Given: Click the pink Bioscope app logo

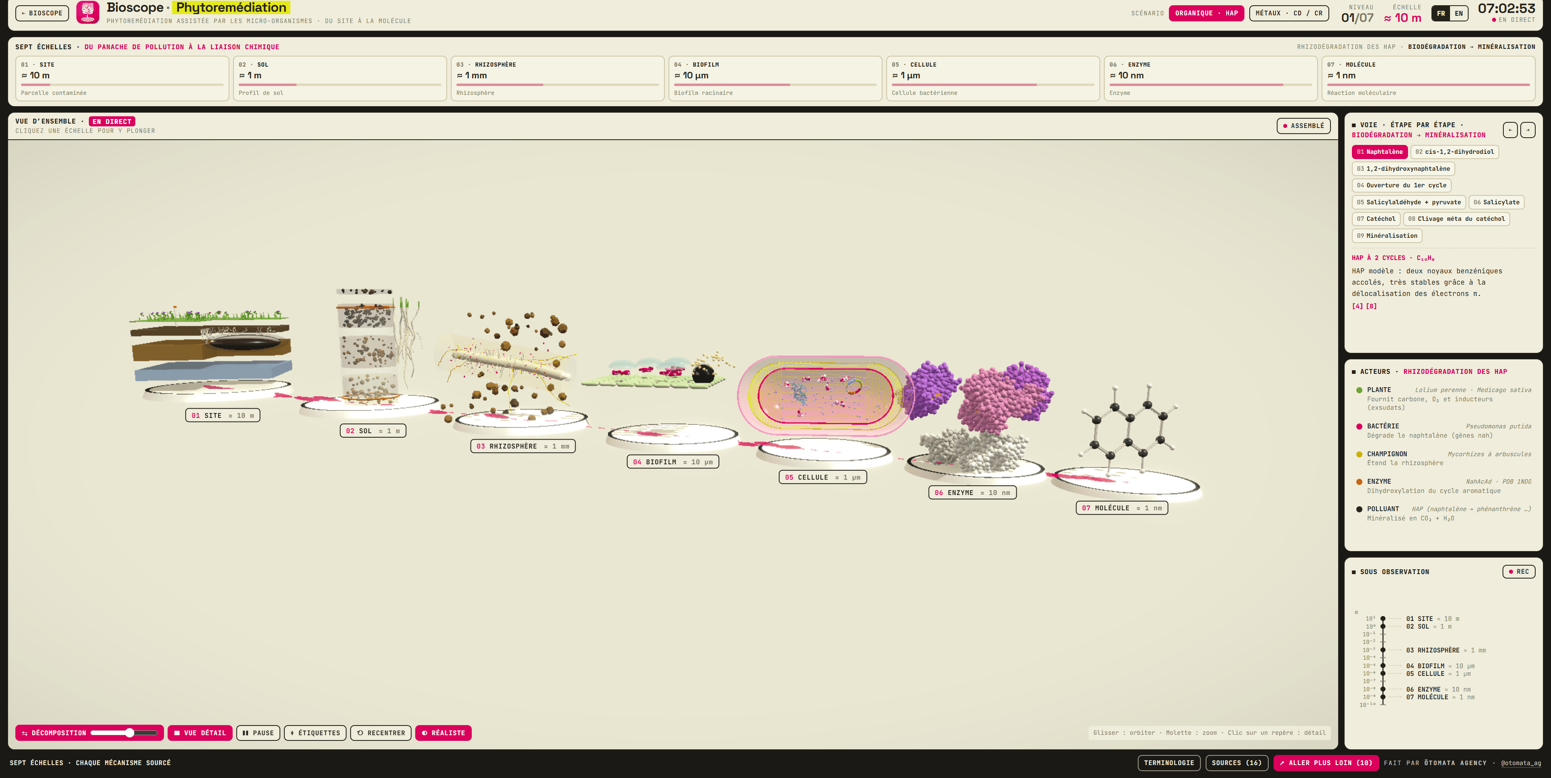Looking at the screenshot, I should coord(88,13).
